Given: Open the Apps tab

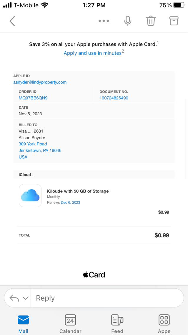Looking at the screenshot, I should (x=164, y=323).
